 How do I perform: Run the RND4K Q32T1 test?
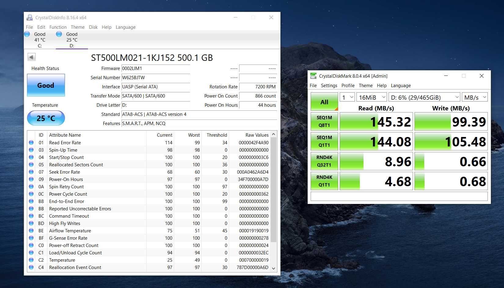coord(324,161)
